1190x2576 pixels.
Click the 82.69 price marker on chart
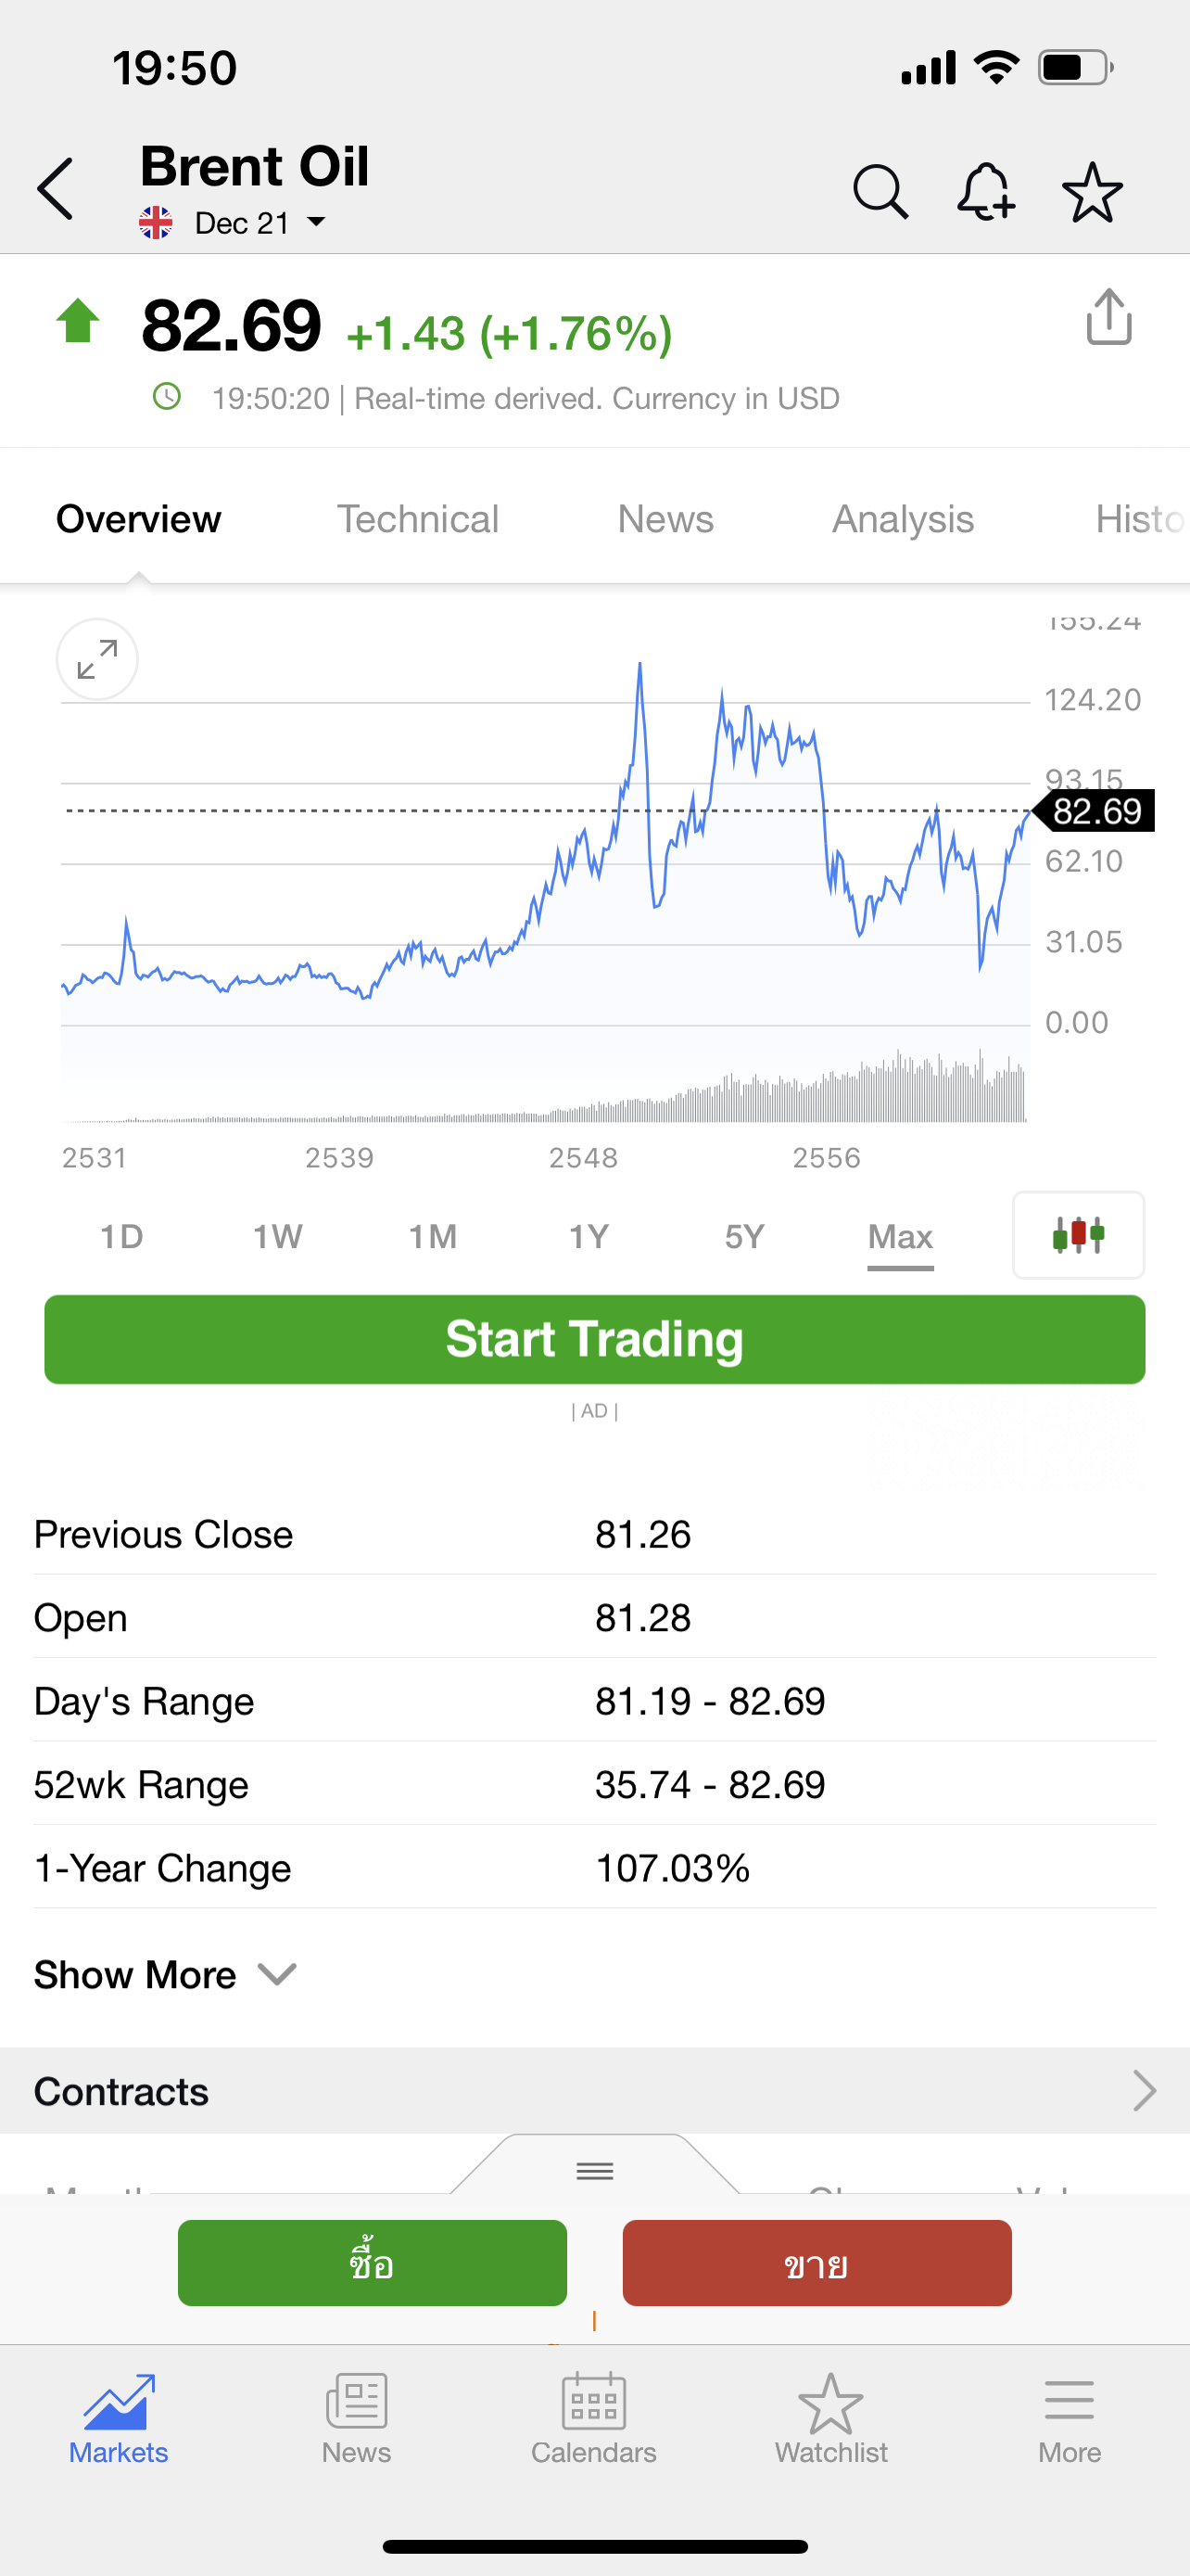coord(1095,811)
